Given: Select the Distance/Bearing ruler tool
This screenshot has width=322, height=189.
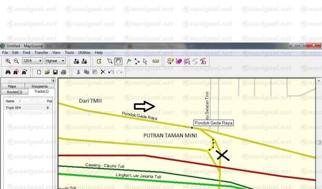Looking at the screenshot, I should click(x=155, y=61).
